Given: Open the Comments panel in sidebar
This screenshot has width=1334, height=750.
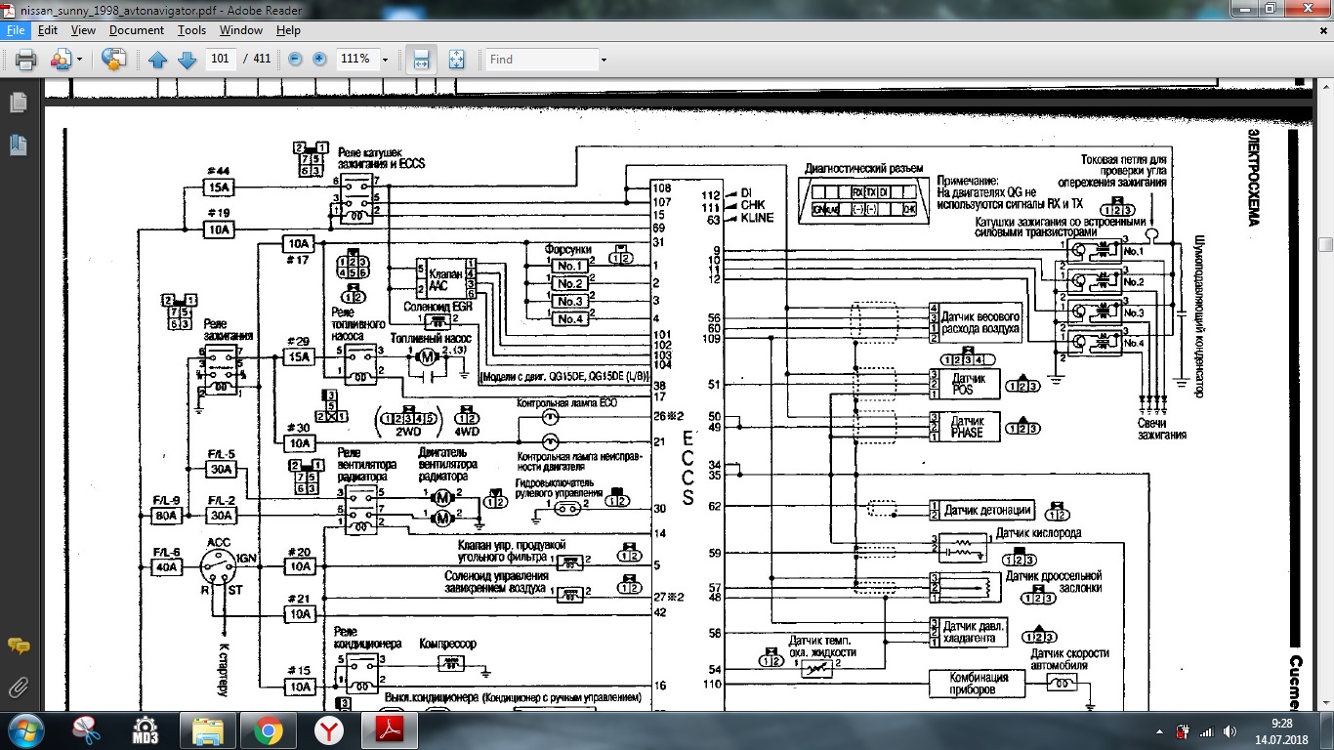Looking at the screenshot, I should pos(18,646).
